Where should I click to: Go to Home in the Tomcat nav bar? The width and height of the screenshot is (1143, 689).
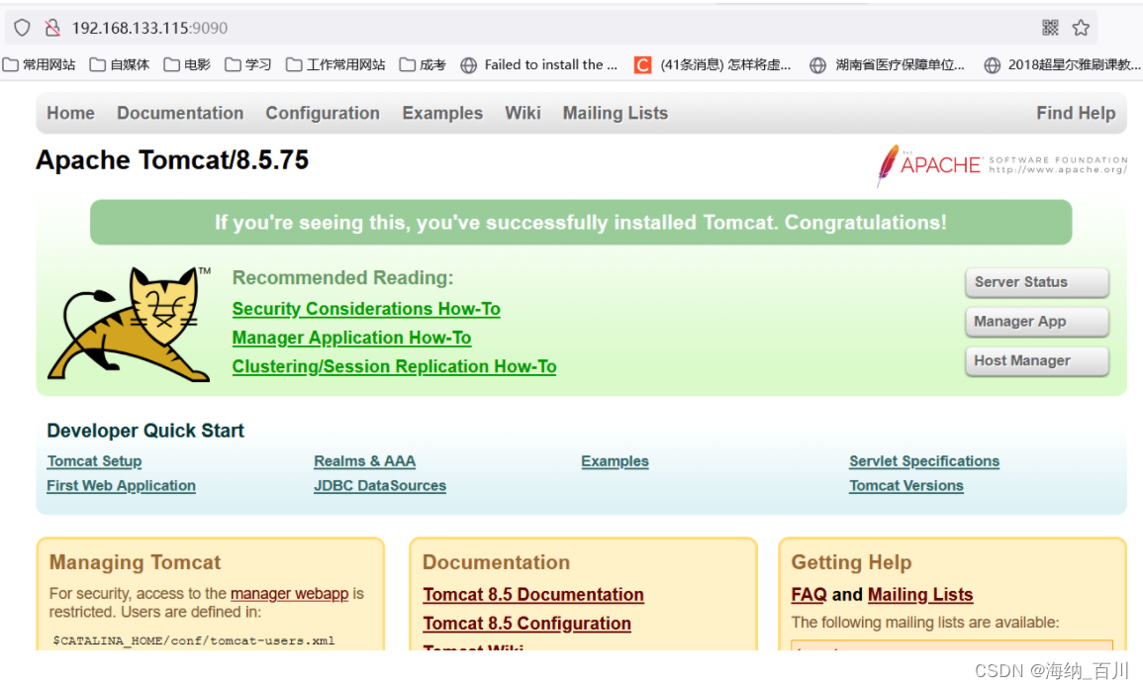70,113
